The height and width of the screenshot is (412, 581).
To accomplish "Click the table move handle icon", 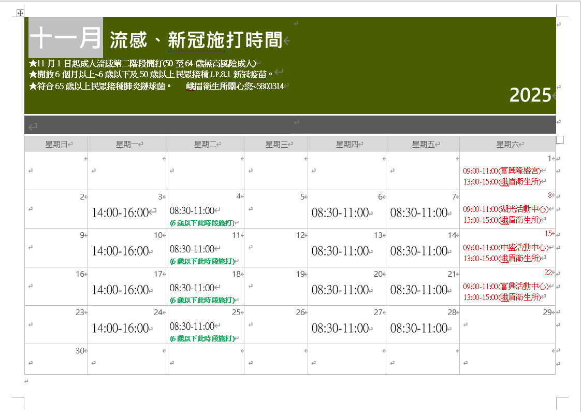I will [x=20, y=13].
